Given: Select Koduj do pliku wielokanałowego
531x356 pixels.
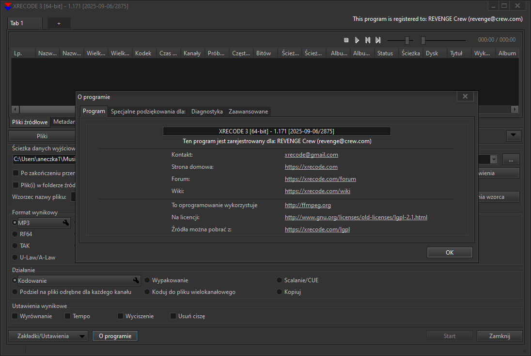Looking at the screenshot, I should (190, 292).
